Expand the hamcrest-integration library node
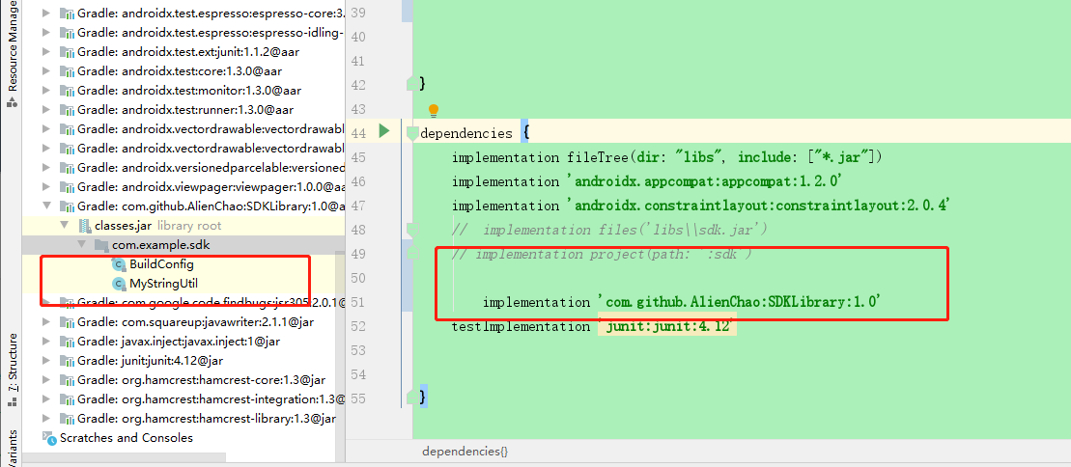Image resolution: width=1071 pixels, height=467 pixels. (46, 398)
